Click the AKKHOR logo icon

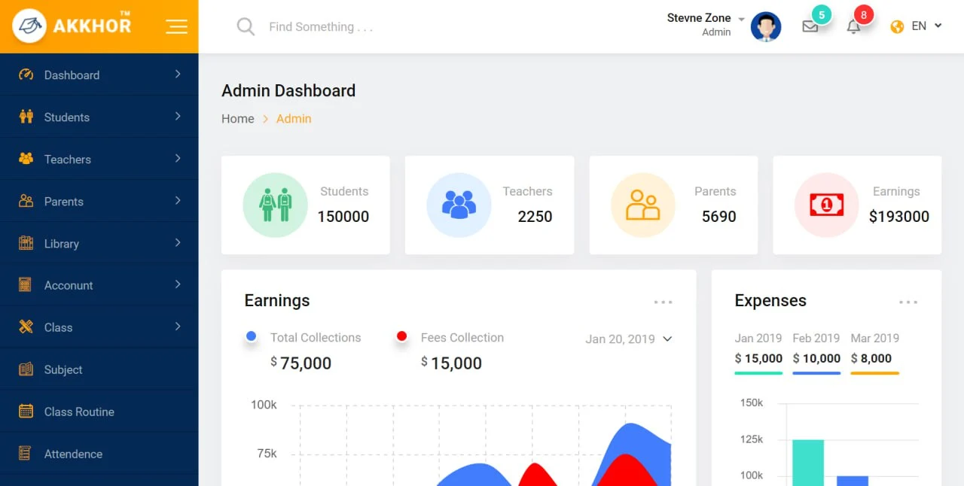[x=29, y=26]
